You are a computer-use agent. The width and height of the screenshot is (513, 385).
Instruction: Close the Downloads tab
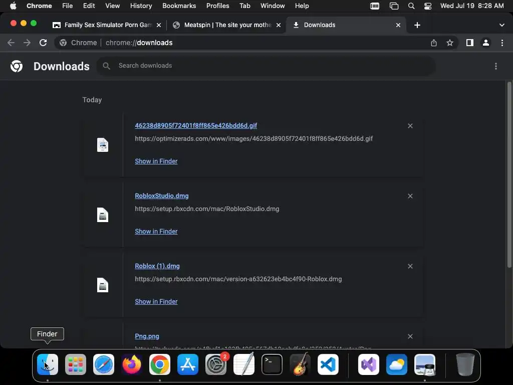click(x=398, y=25)
